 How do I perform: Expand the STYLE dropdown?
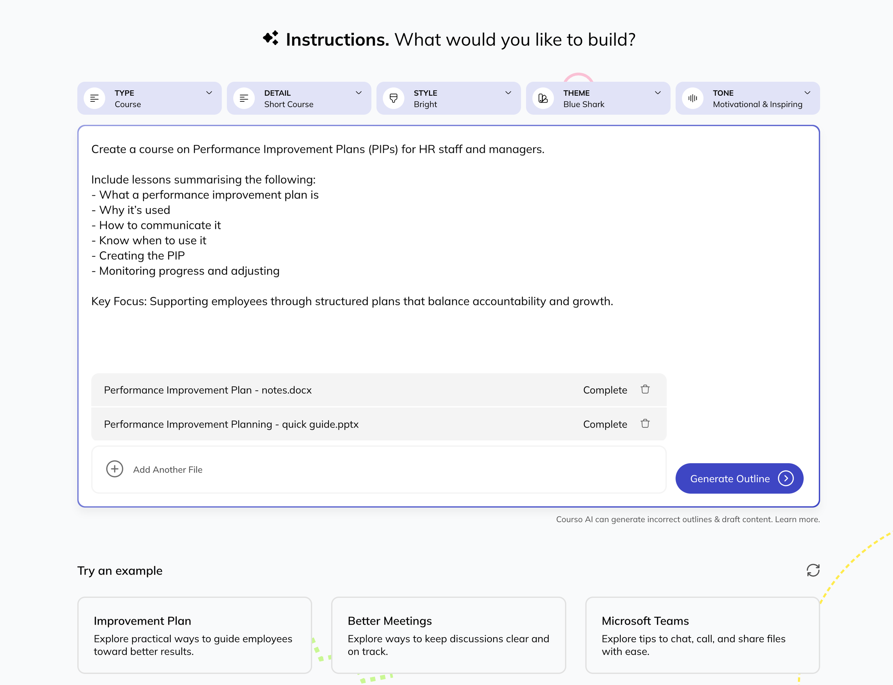508,92
